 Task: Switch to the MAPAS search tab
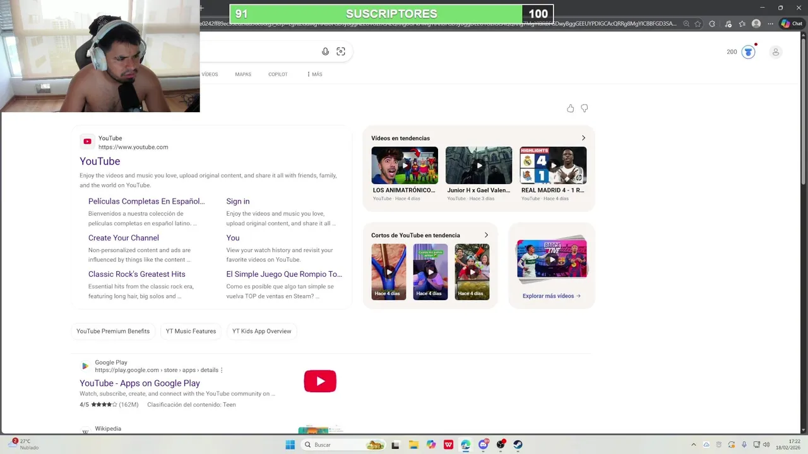[243, 74]
